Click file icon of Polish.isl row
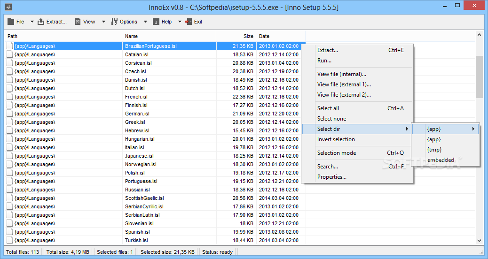Image resolution: width=488 pixels, height=259 pixels. [10, 173]
